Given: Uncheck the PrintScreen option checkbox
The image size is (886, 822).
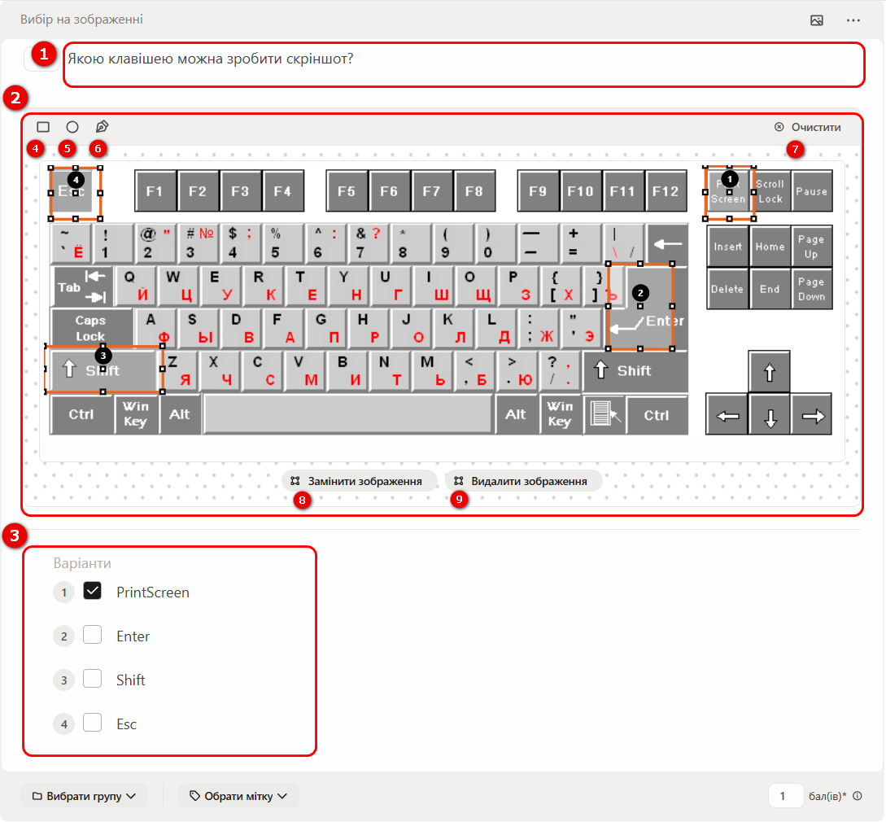Looking at the screenshot, I should pos(93,592).
